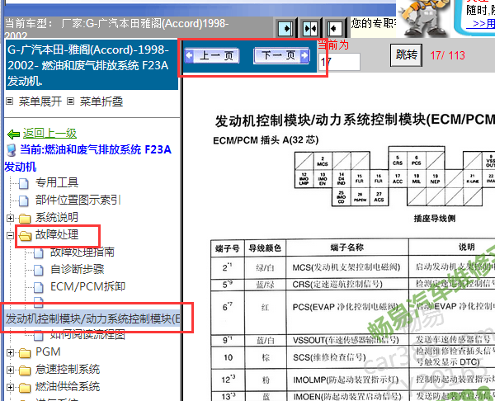This screenshot has height=401, width=495.
Task: Click the 17/ 113 page counter text
Action: click(448, 55)
